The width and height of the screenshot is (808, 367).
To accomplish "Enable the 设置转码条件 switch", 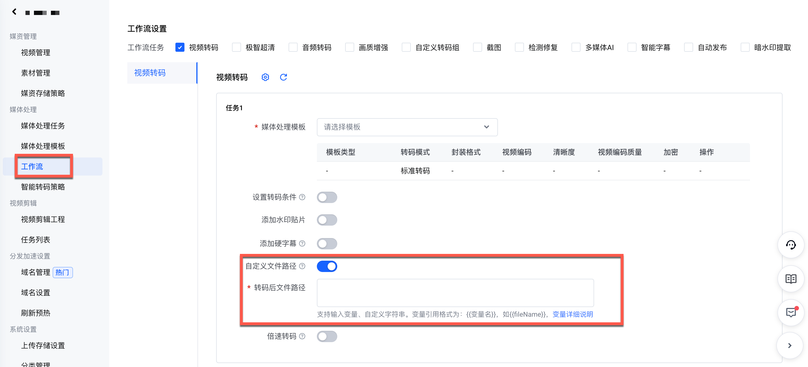I will [x=327, y=197].
